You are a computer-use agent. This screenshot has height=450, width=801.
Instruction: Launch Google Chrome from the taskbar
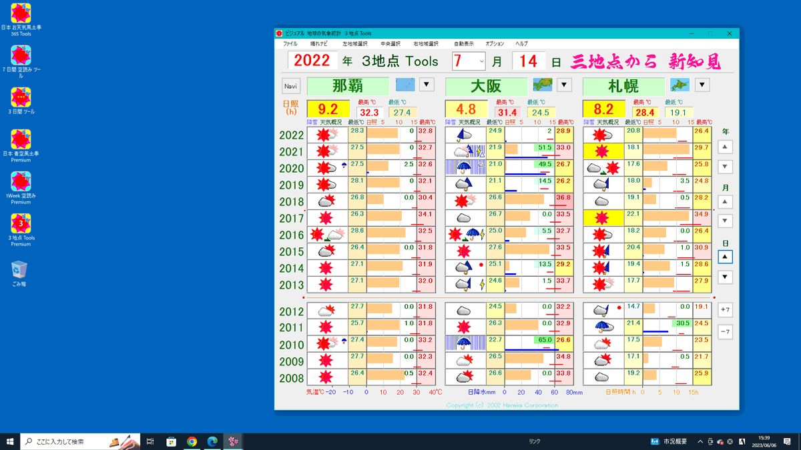coord(192,441)
